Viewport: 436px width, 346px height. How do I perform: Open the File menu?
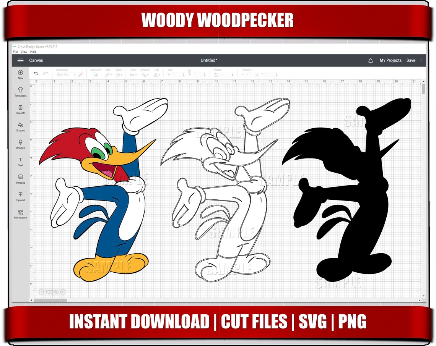[x=15, y=51]
